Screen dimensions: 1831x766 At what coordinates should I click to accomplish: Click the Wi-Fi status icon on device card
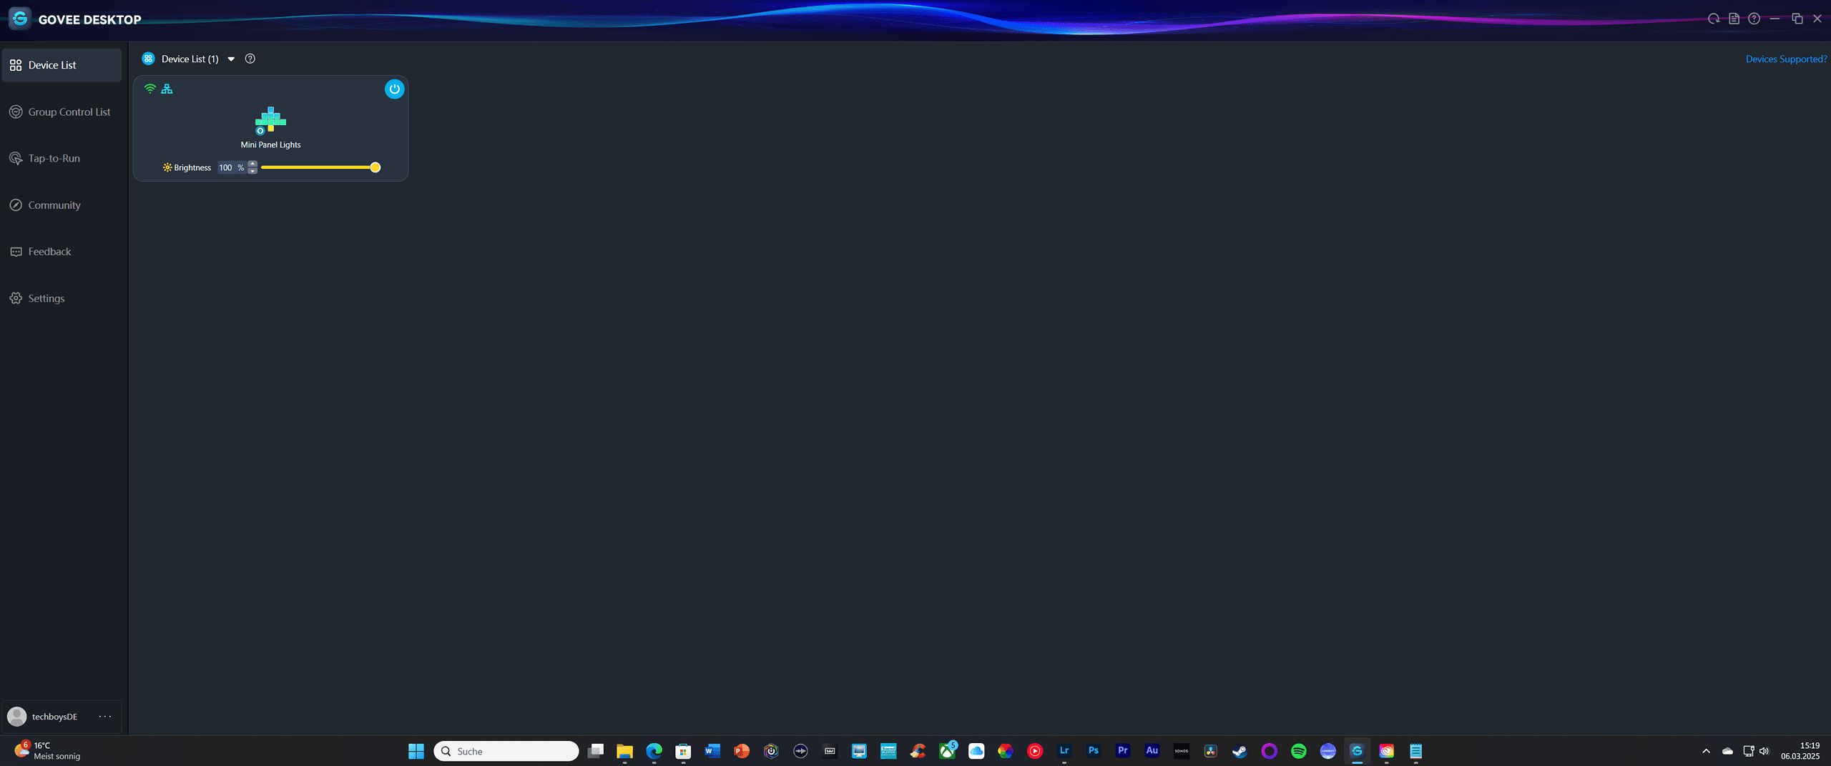pyautogui.click(x=150, y=89)
